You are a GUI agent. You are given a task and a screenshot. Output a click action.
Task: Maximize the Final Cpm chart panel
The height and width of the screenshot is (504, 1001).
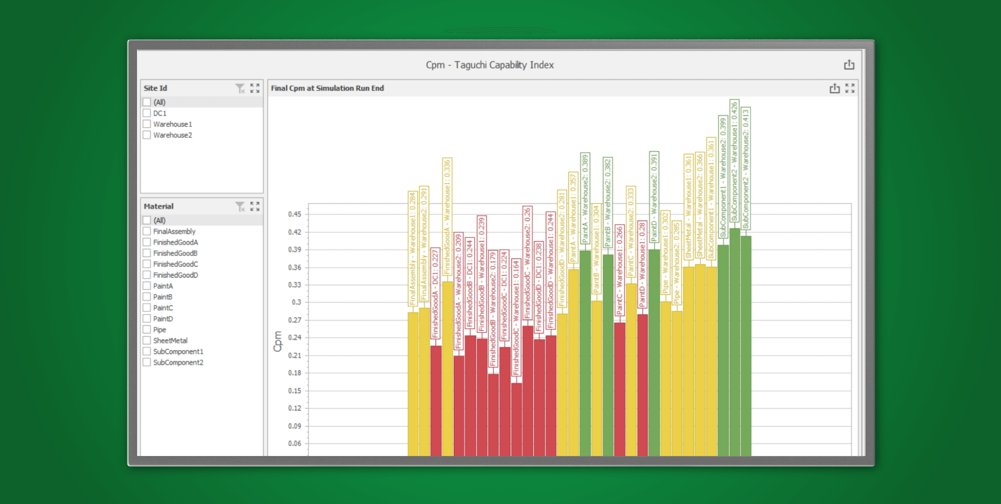pos(850,88)
